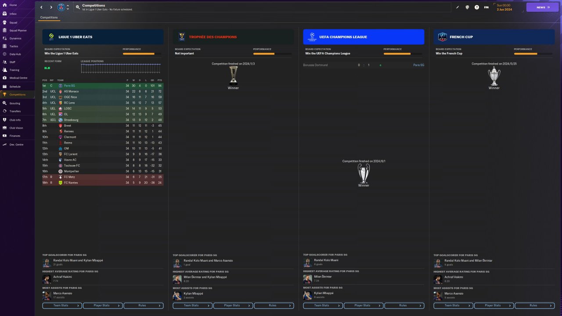Open the Staff icon in the sidebar
The width and height of the screenshot is (562, 316).
[4, 62]
